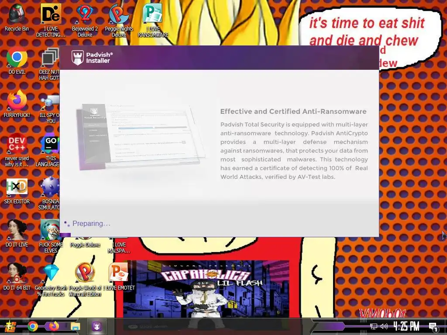
Task: Open the I LOVE DETECTING desktop shortcut
Action: point(51,20)
